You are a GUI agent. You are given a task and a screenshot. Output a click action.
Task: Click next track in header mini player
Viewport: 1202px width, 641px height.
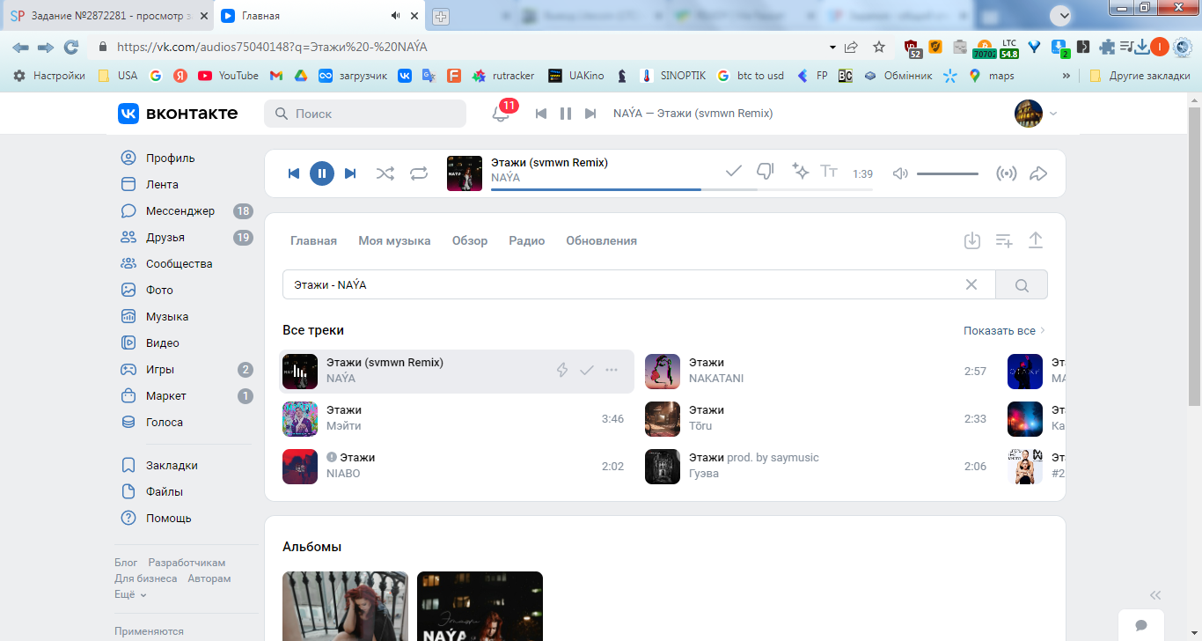[x=590, y=114]
